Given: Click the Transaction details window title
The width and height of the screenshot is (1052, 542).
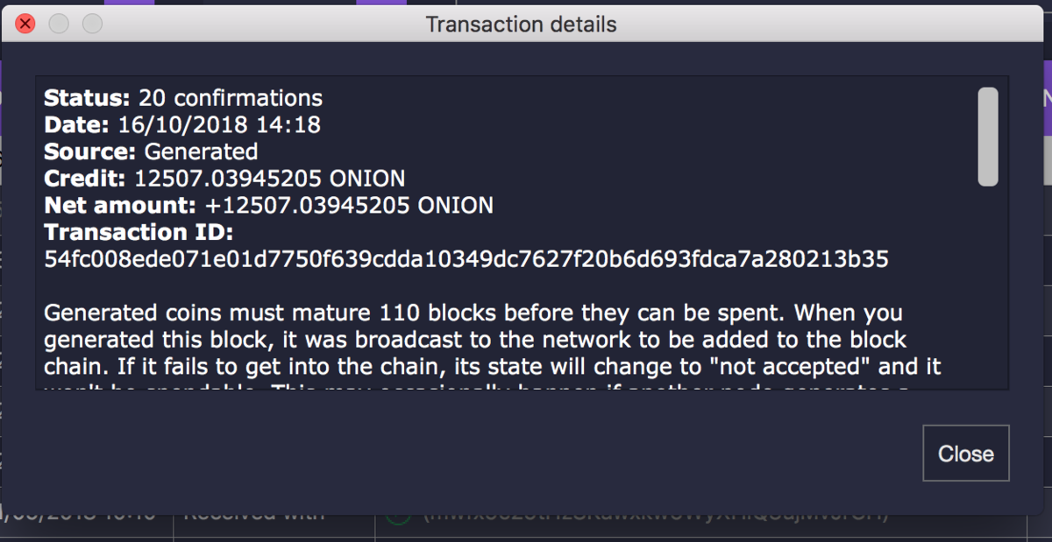Looking at the screenshot, I should pyautogui.click(x=522, y=25).
